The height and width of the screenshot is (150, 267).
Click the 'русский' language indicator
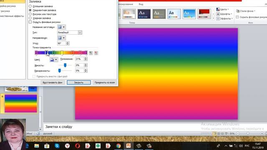[48, 133]
